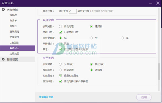
Task: Click the 递归查杀 depth input field
Action: [73, 11]
